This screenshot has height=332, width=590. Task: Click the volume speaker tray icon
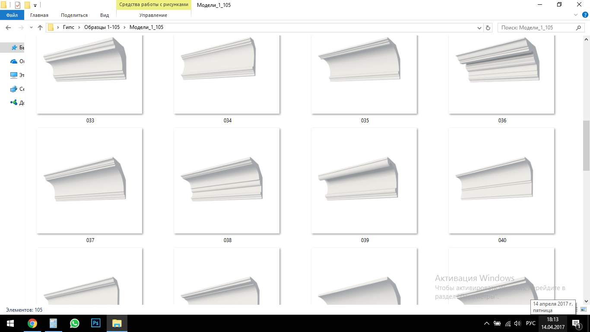coord(517,323)
